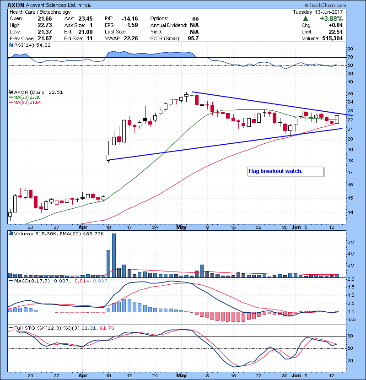
Task: Click the VWAP value 22.26
Action: 131,38
